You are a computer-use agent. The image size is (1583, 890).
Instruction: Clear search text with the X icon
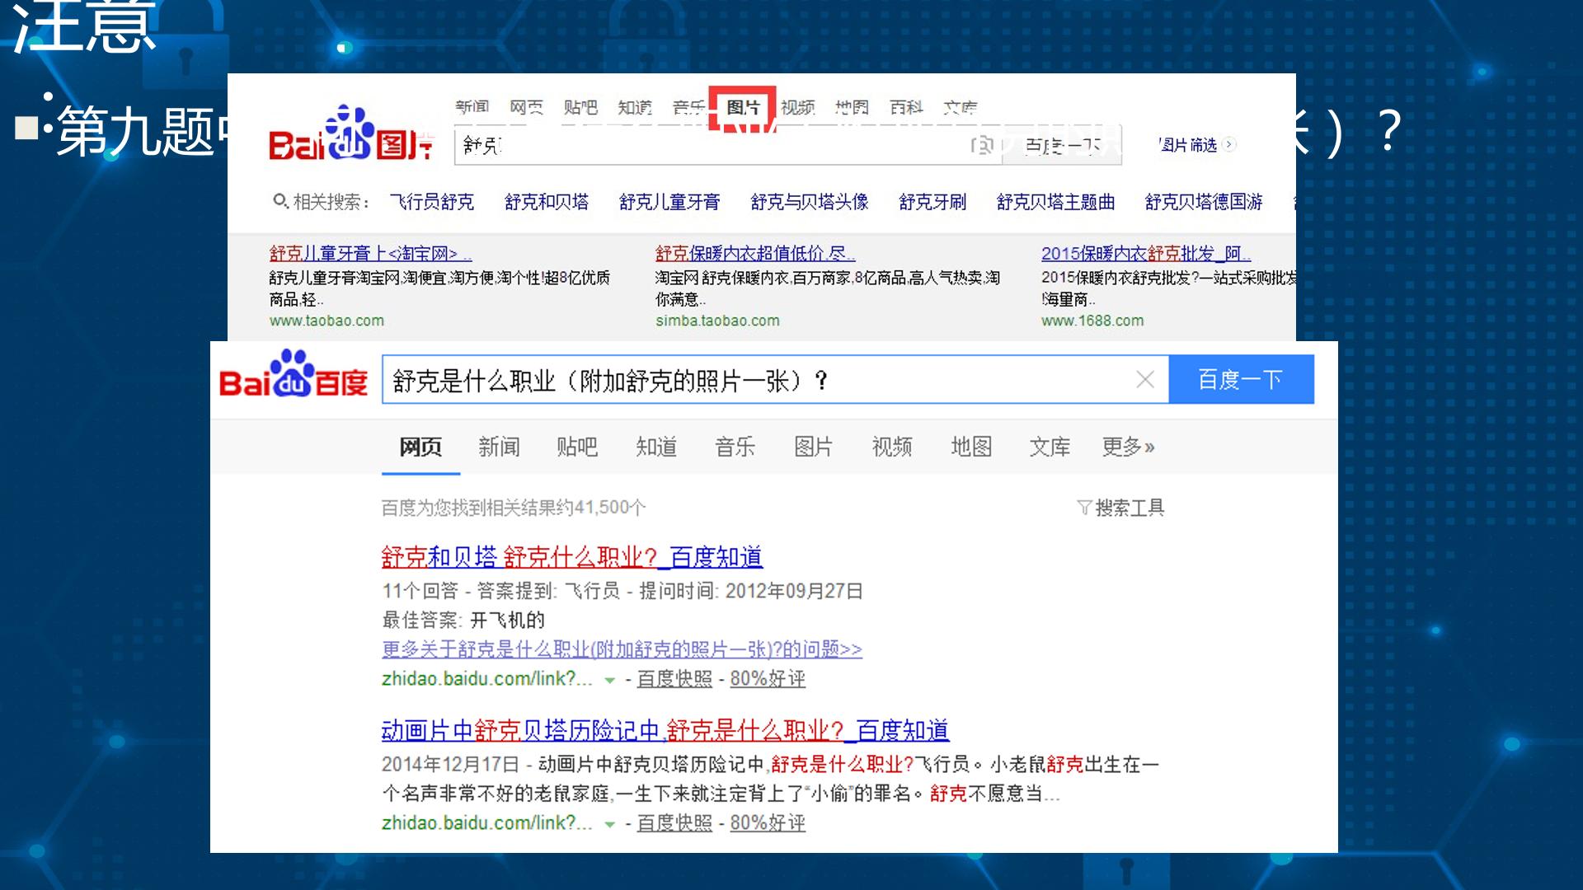tap(1145, 380)
